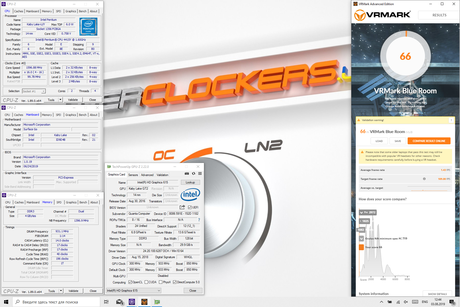
Task: Switch to Sensors tab in GPU-Z
Action: click(x=133, y=175)
